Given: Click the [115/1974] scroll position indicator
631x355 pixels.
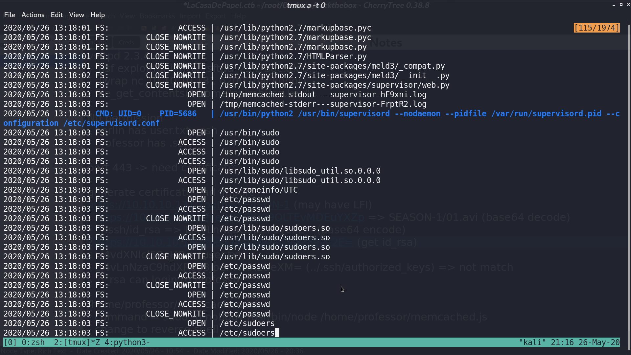Looking at the screenshot, I should 596,28.
